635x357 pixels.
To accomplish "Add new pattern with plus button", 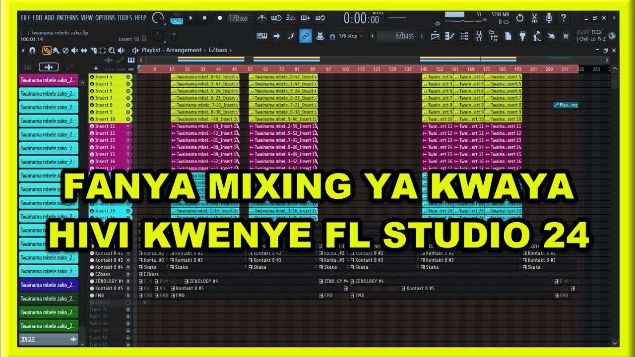I will pos(422,36).
